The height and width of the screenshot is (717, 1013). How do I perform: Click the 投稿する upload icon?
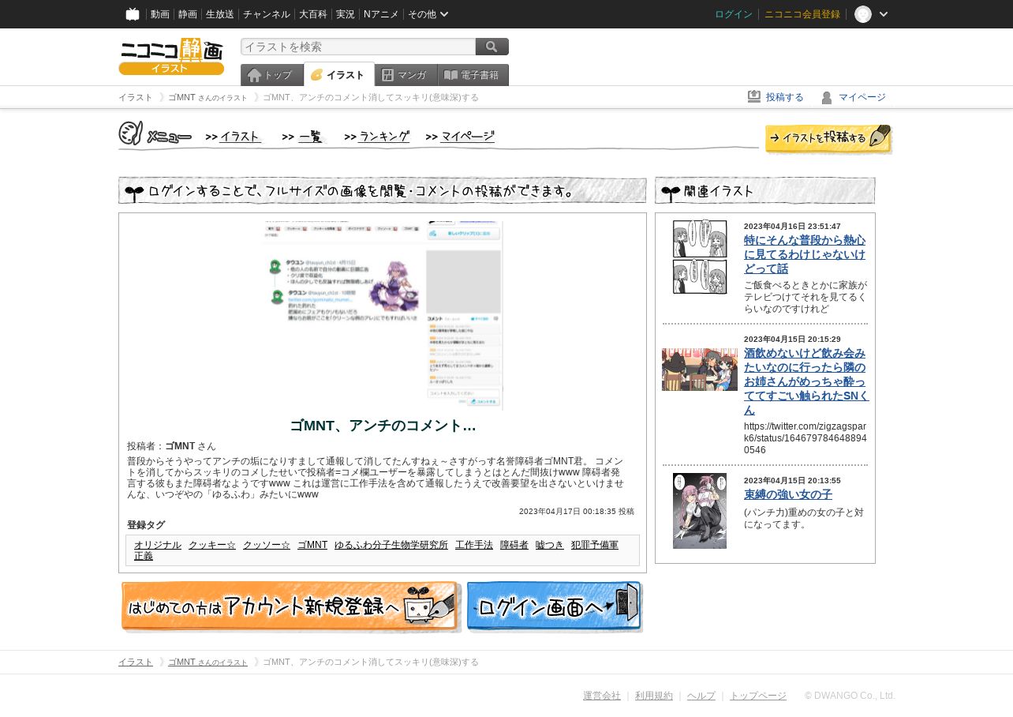click(x=754, y=97)
